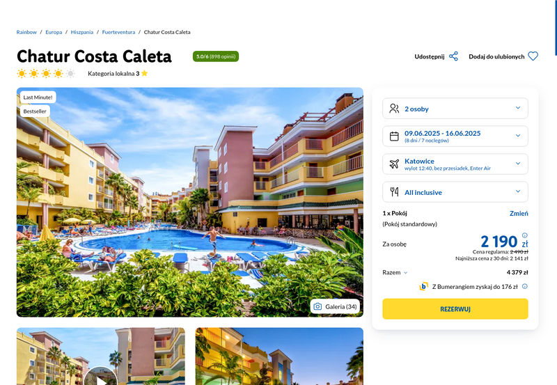557x385 pixels.
Task: Click the info icon next to Bumerang bonus
Action: [525, 286]
